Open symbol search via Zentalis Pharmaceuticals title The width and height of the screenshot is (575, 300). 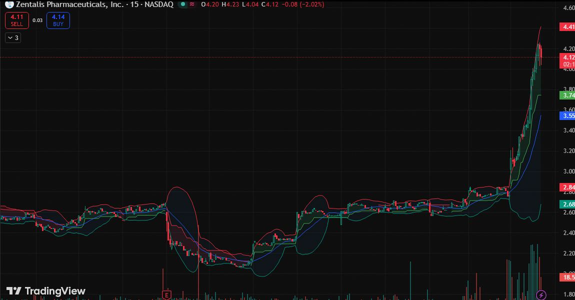69,4
